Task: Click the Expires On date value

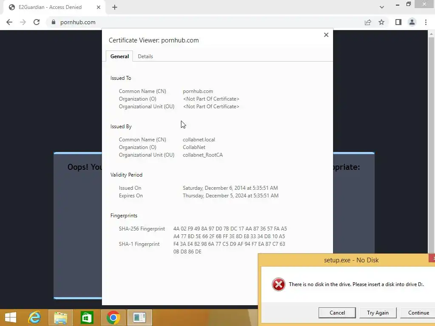Action: click(231, 196)
